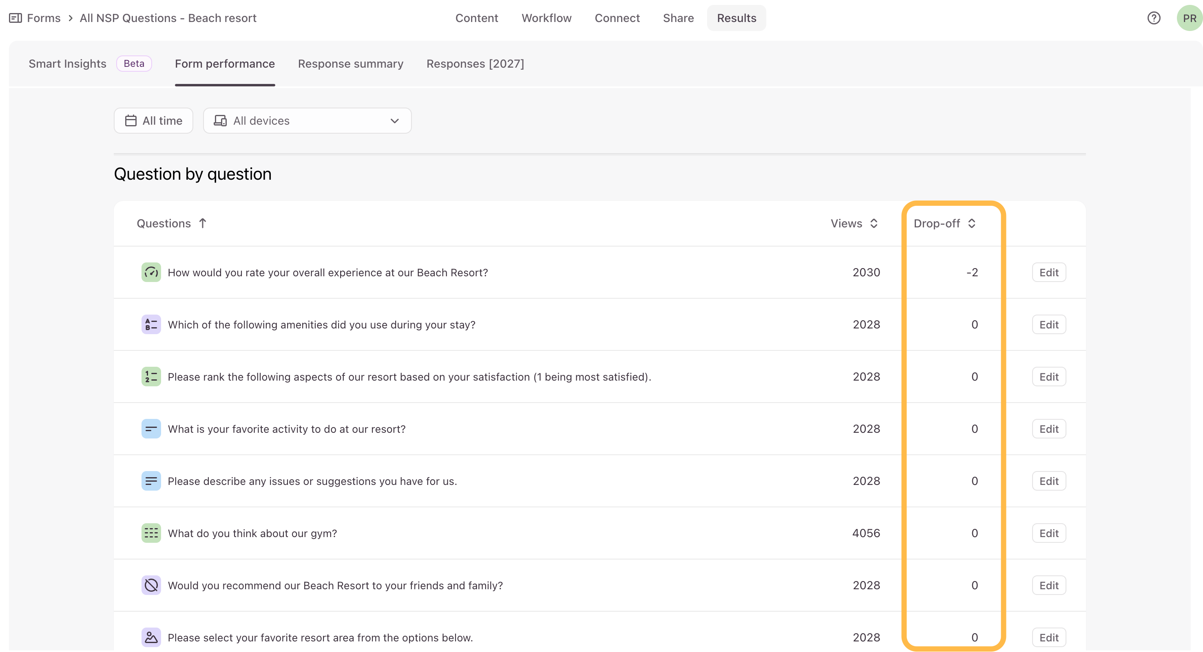
Task: Select the favorite resort area question text
Action: coord(321,638)
